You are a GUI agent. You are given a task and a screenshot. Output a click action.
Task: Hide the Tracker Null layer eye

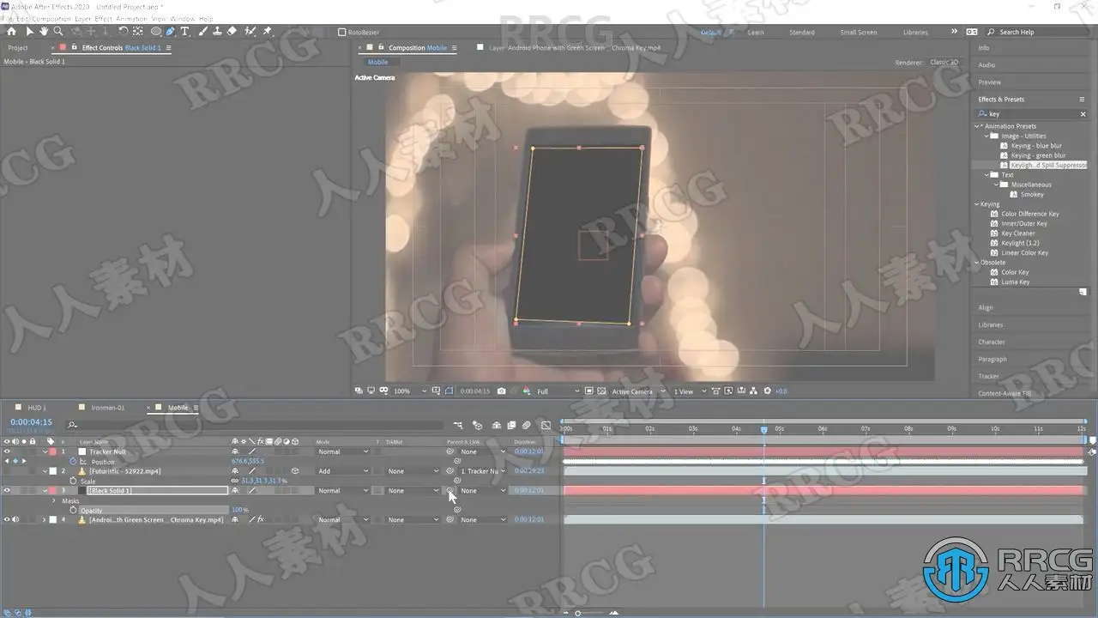pyautogui.click(x=7, y=451)
